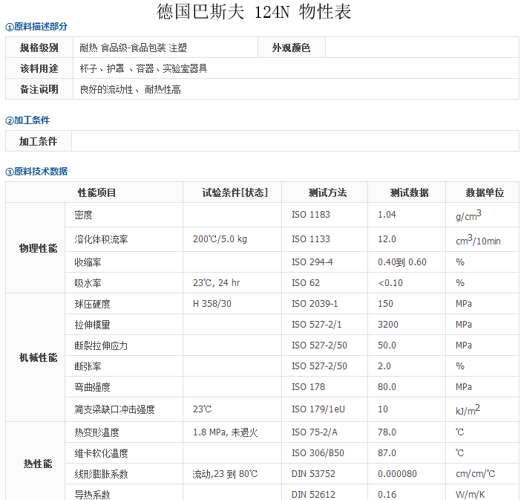Click the 吸水率 row label
The height and width of the screenshot is (500, 521).
(88, 283)
